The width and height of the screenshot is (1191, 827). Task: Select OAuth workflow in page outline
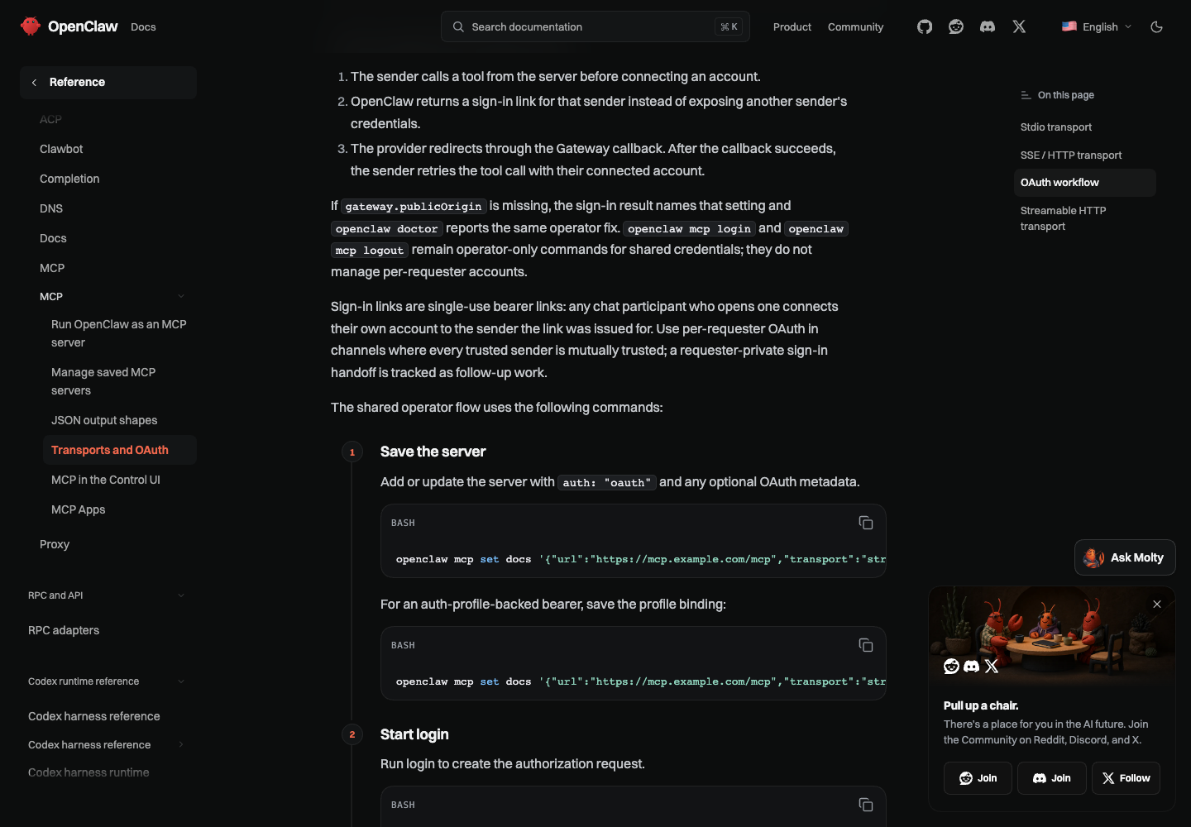(1084, 183)
